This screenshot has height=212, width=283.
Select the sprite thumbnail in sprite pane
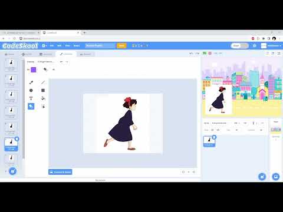(x=209, y=141)
